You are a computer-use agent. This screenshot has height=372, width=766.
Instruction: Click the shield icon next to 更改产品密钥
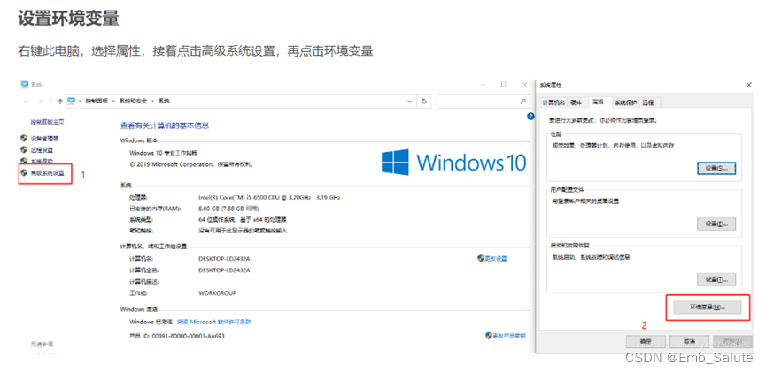488,336
